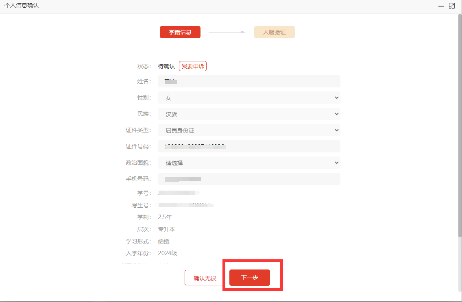Click the 层次 value 专升本
The image size is (462, 302).
tap(166, 229)
